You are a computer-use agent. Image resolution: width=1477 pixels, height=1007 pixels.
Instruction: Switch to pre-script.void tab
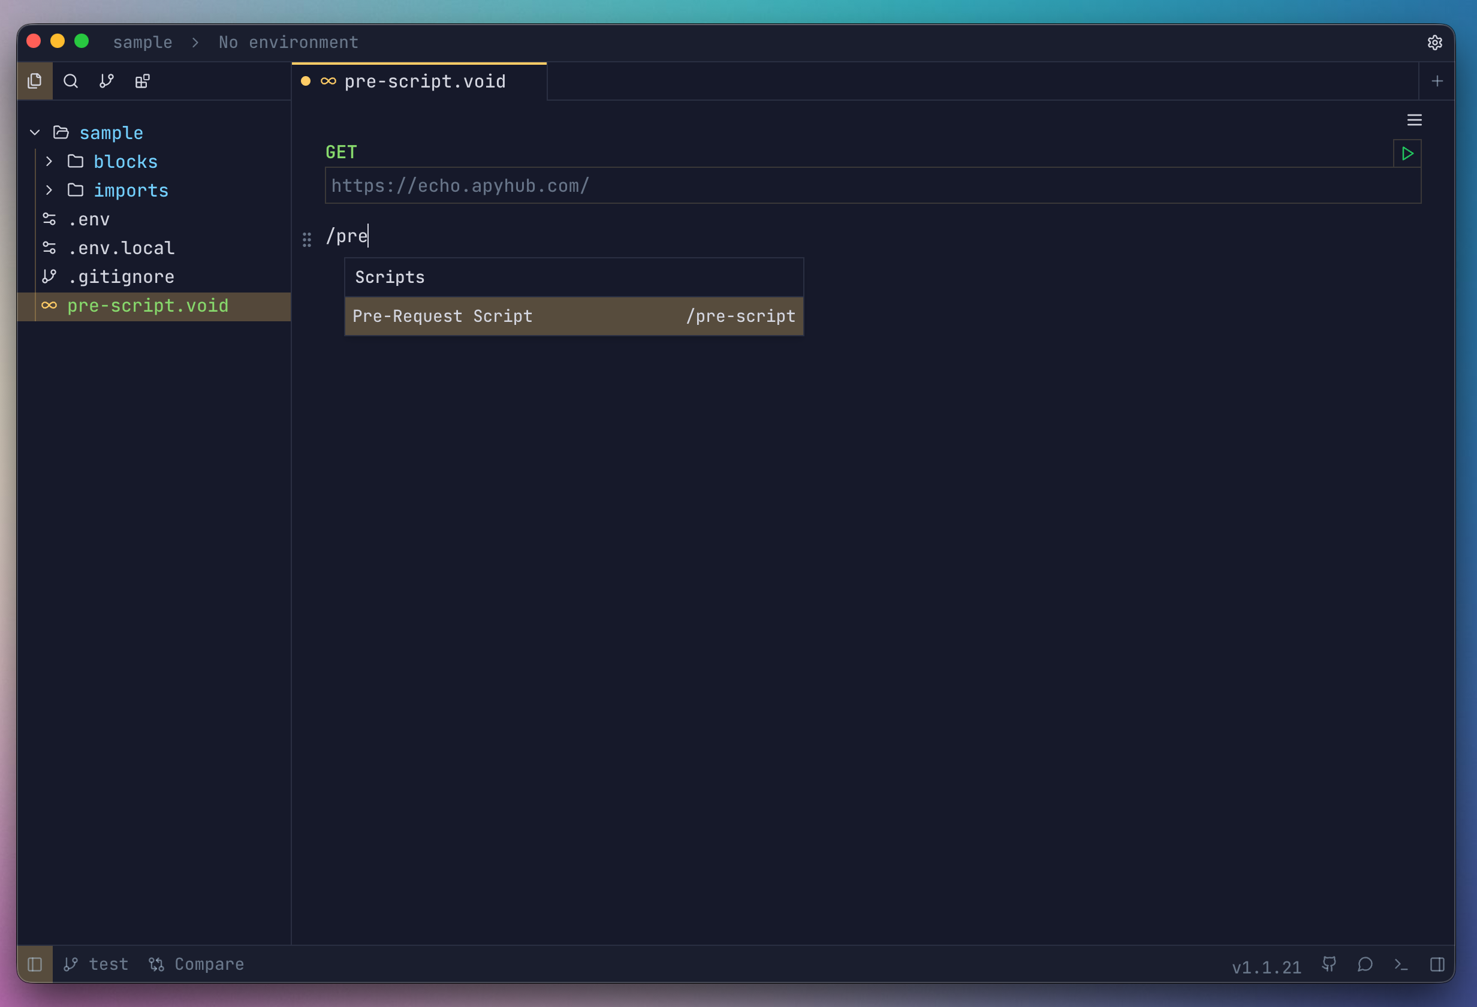[424, 82]
